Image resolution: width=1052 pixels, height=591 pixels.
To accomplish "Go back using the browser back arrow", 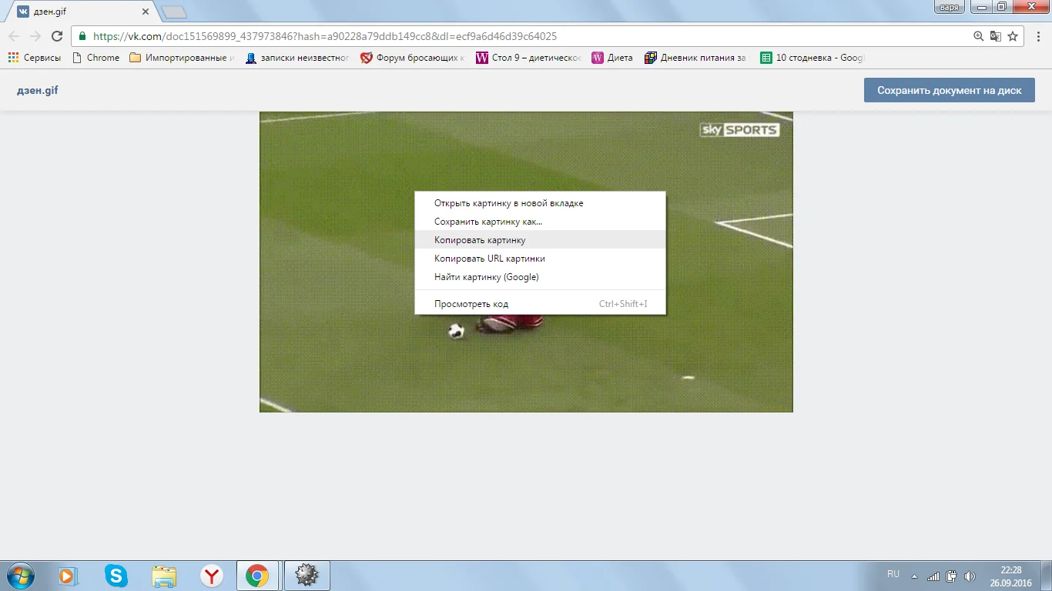I will (14, 36).
